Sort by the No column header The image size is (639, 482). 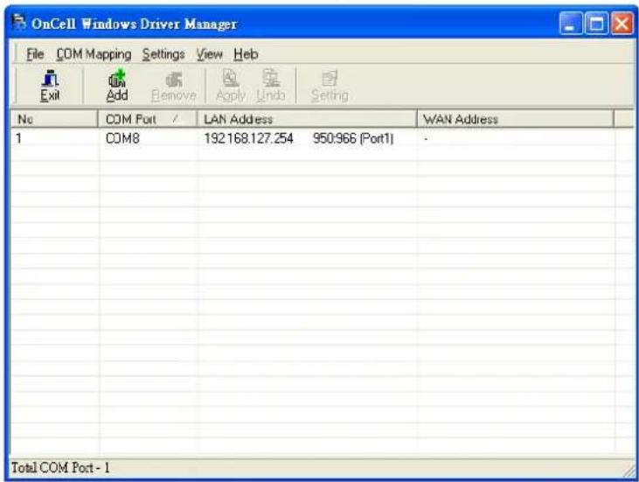54,119
